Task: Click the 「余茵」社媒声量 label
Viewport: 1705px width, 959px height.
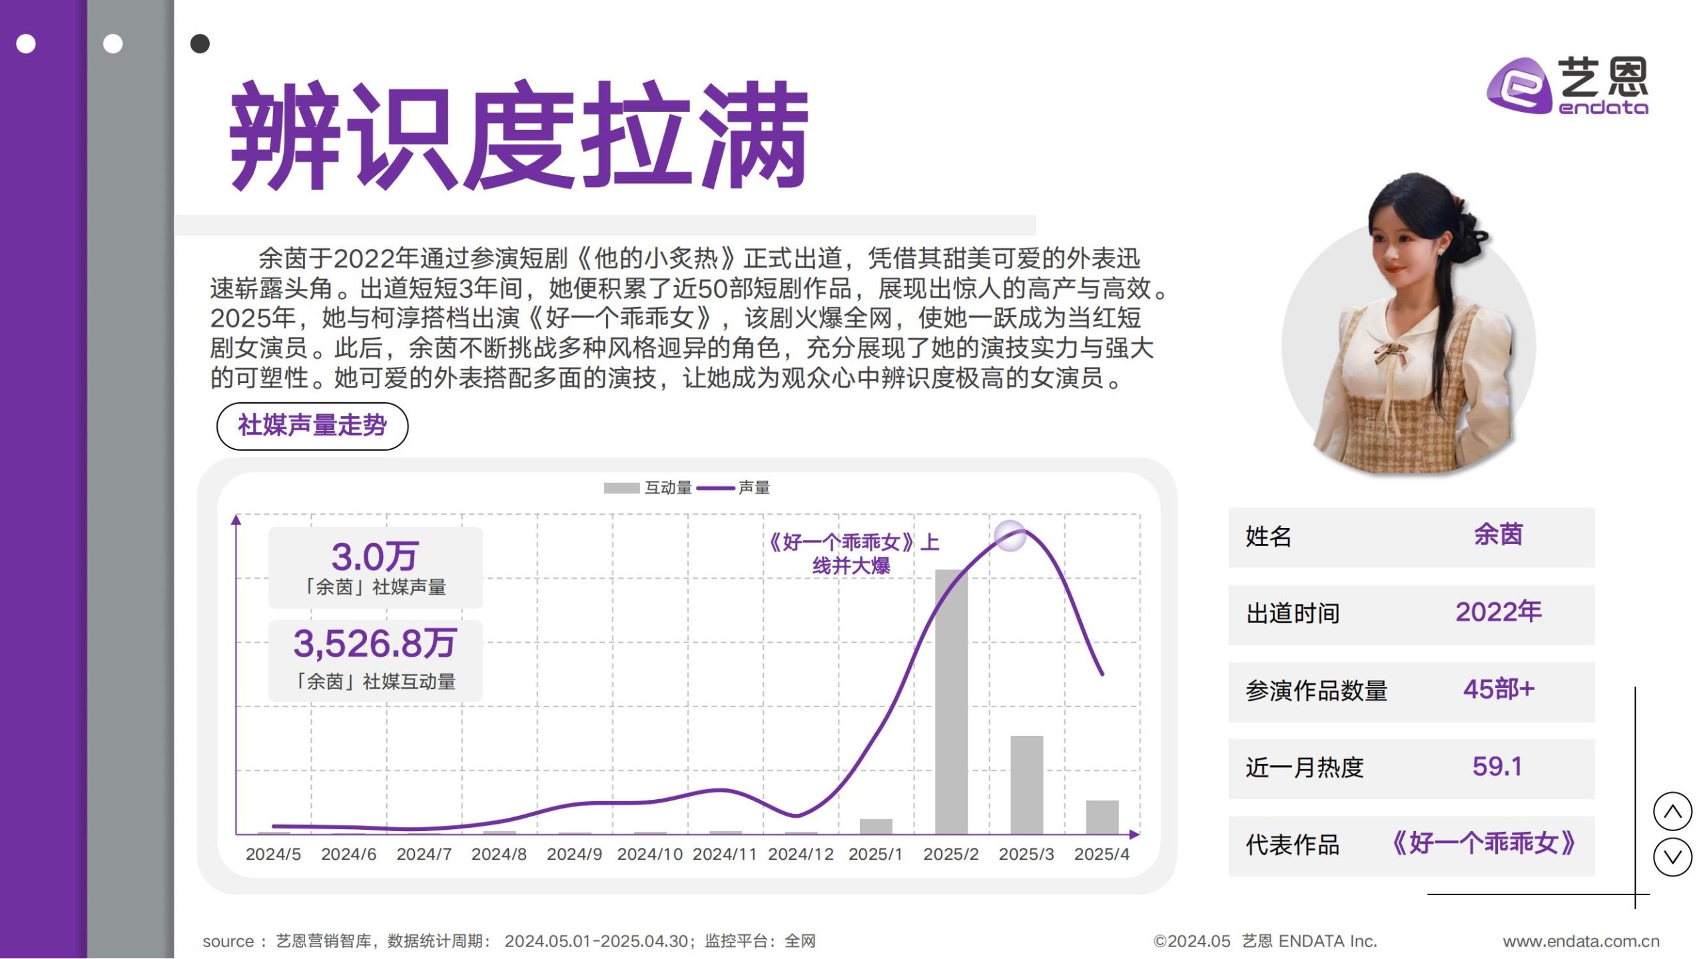Action: [375, 587]
